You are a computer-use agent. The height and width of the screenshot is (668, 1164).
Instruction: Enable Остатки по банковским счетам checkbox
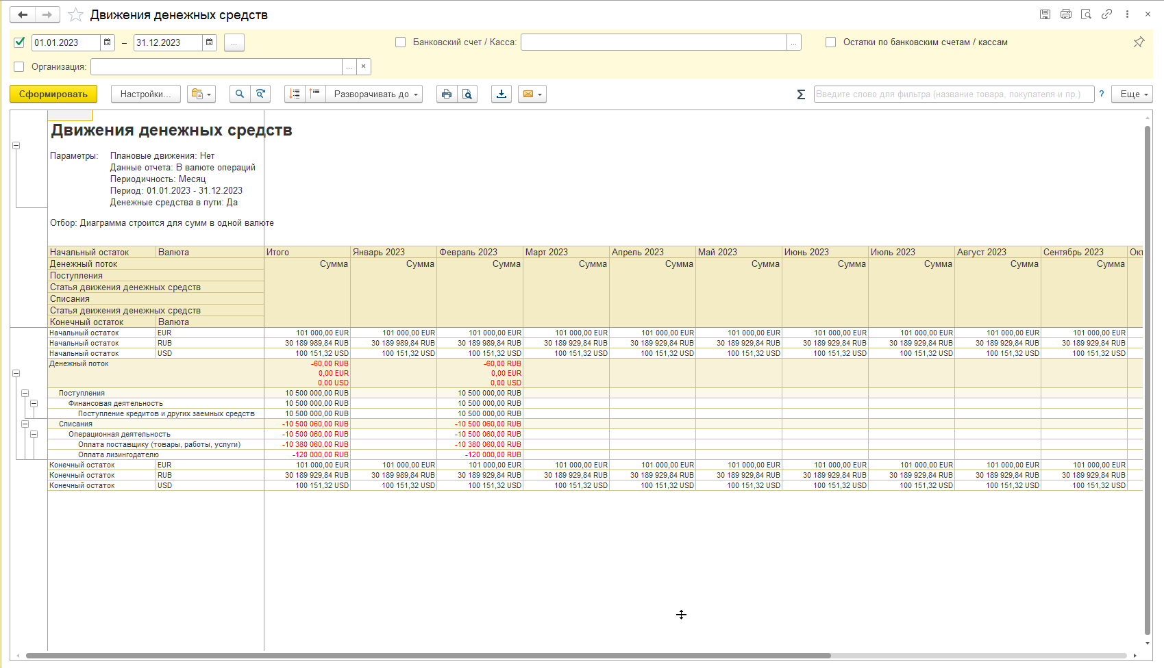(831, 42)
